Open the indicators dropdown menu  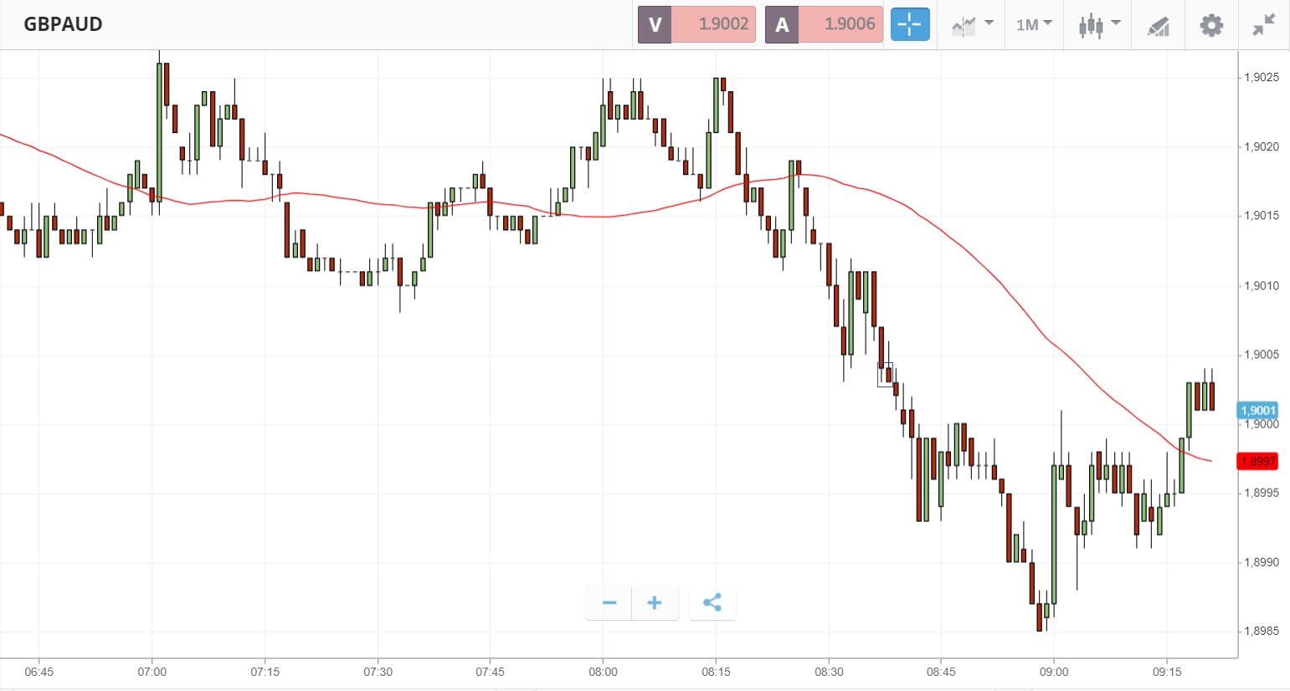[972, 24]
